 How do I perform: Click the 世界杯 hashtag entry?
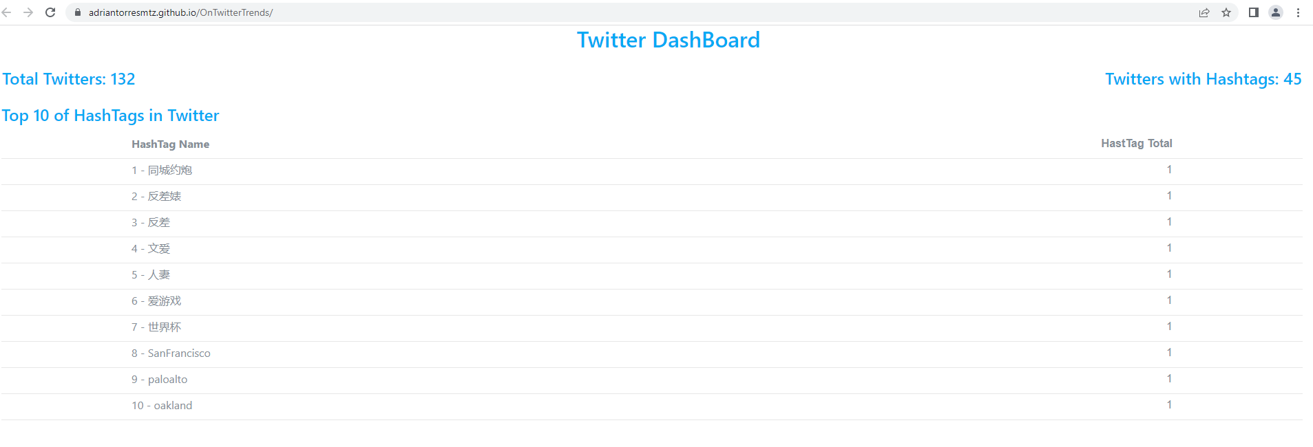156,327
